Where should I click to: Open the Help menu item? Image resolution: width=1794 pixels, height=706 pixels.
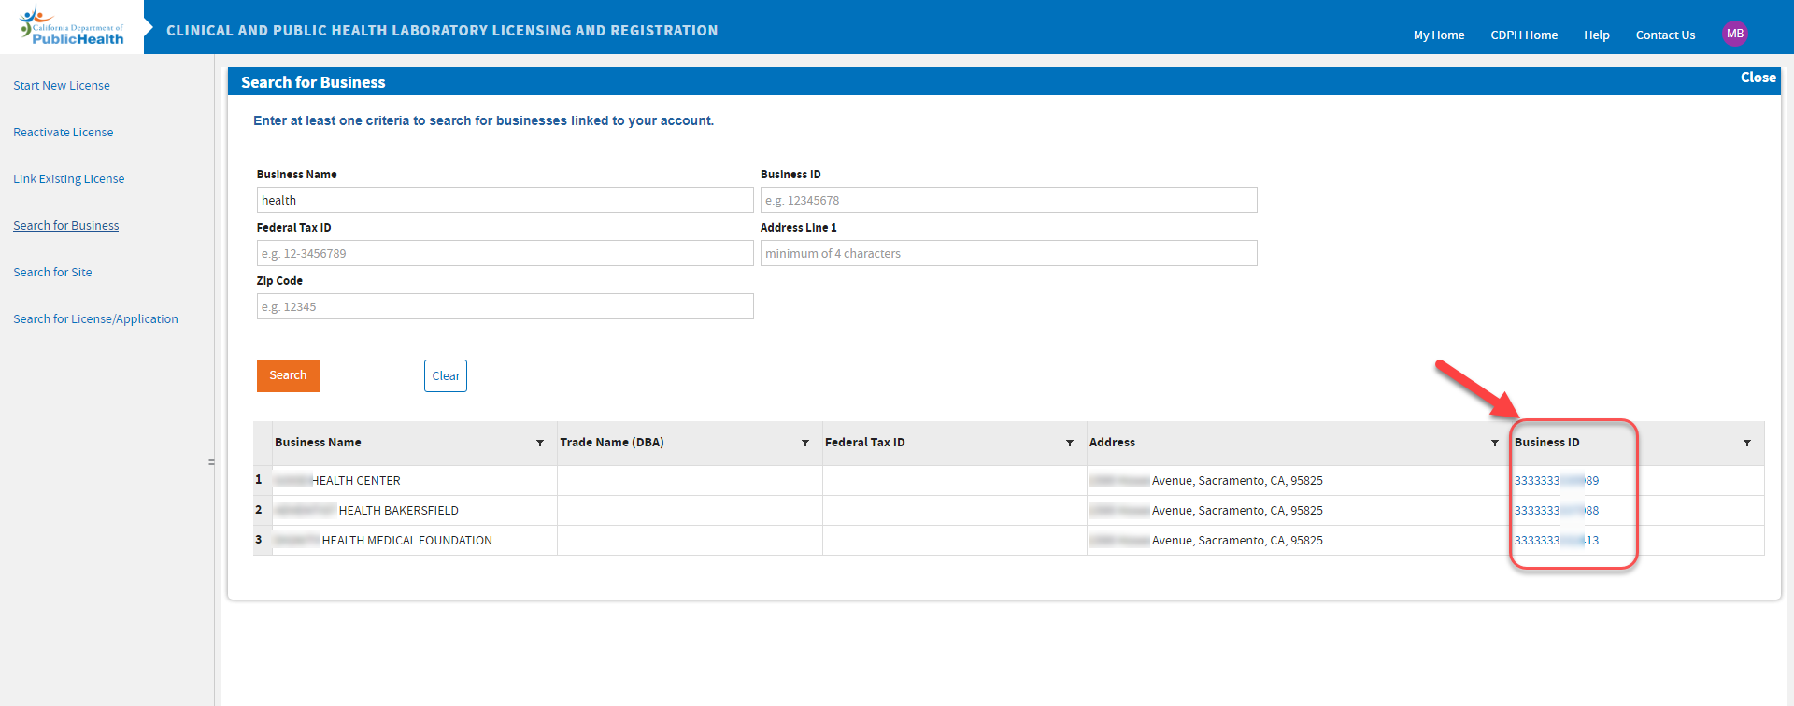1597,35
